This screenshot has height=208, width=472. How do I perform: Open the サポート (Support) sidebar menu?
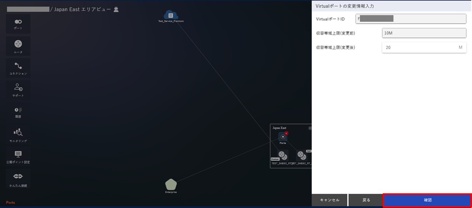[x=18, y=90]
